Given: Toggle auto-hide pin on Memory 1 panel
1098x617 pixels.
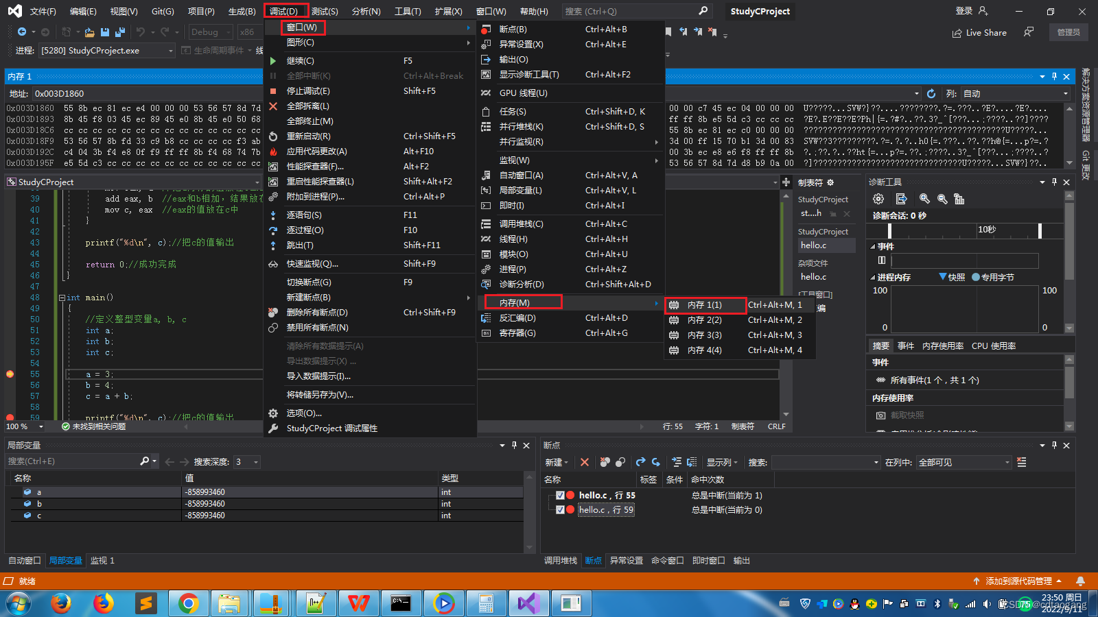Looking at the screenshot, I should tap(1054, 76).
